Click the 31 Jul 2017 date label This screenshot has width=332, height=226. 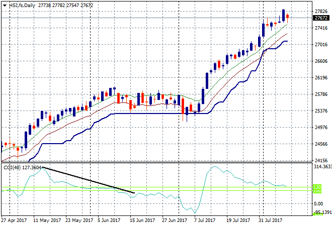tap(271, 220)
